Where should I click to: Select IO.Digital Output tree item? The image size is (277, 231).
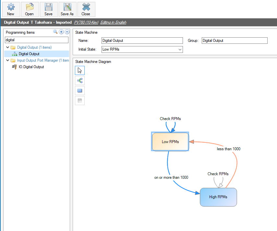31,67
